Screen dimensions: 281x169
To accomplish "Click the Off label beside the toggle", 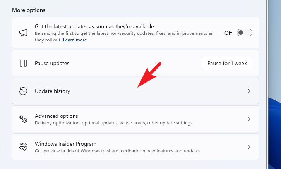I will (228, 33).
